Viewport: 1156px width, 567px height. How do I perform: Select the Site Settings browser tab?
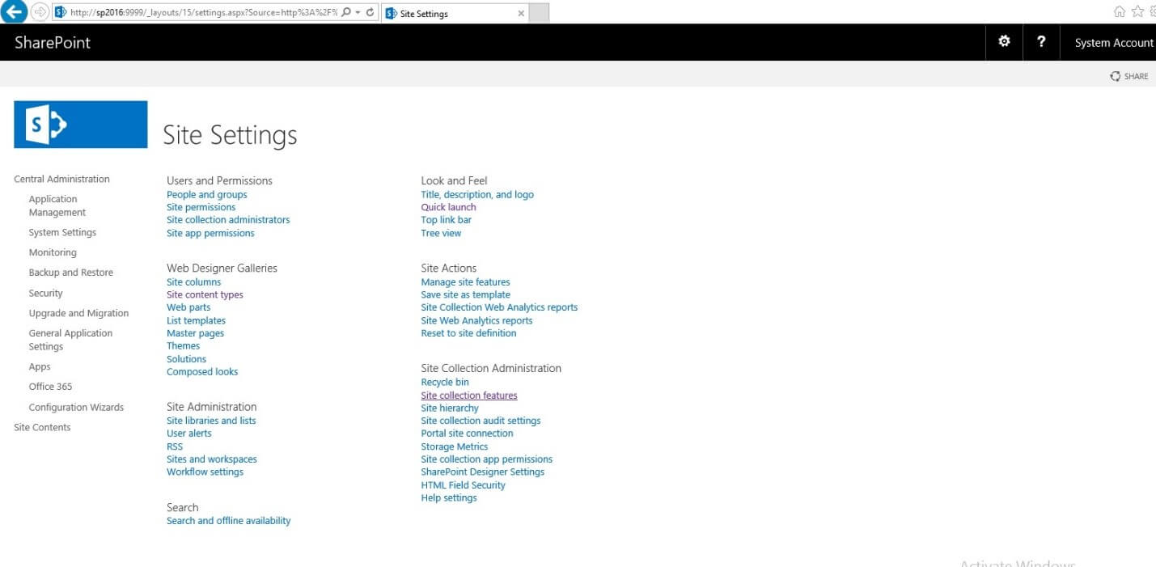point(455,13)
